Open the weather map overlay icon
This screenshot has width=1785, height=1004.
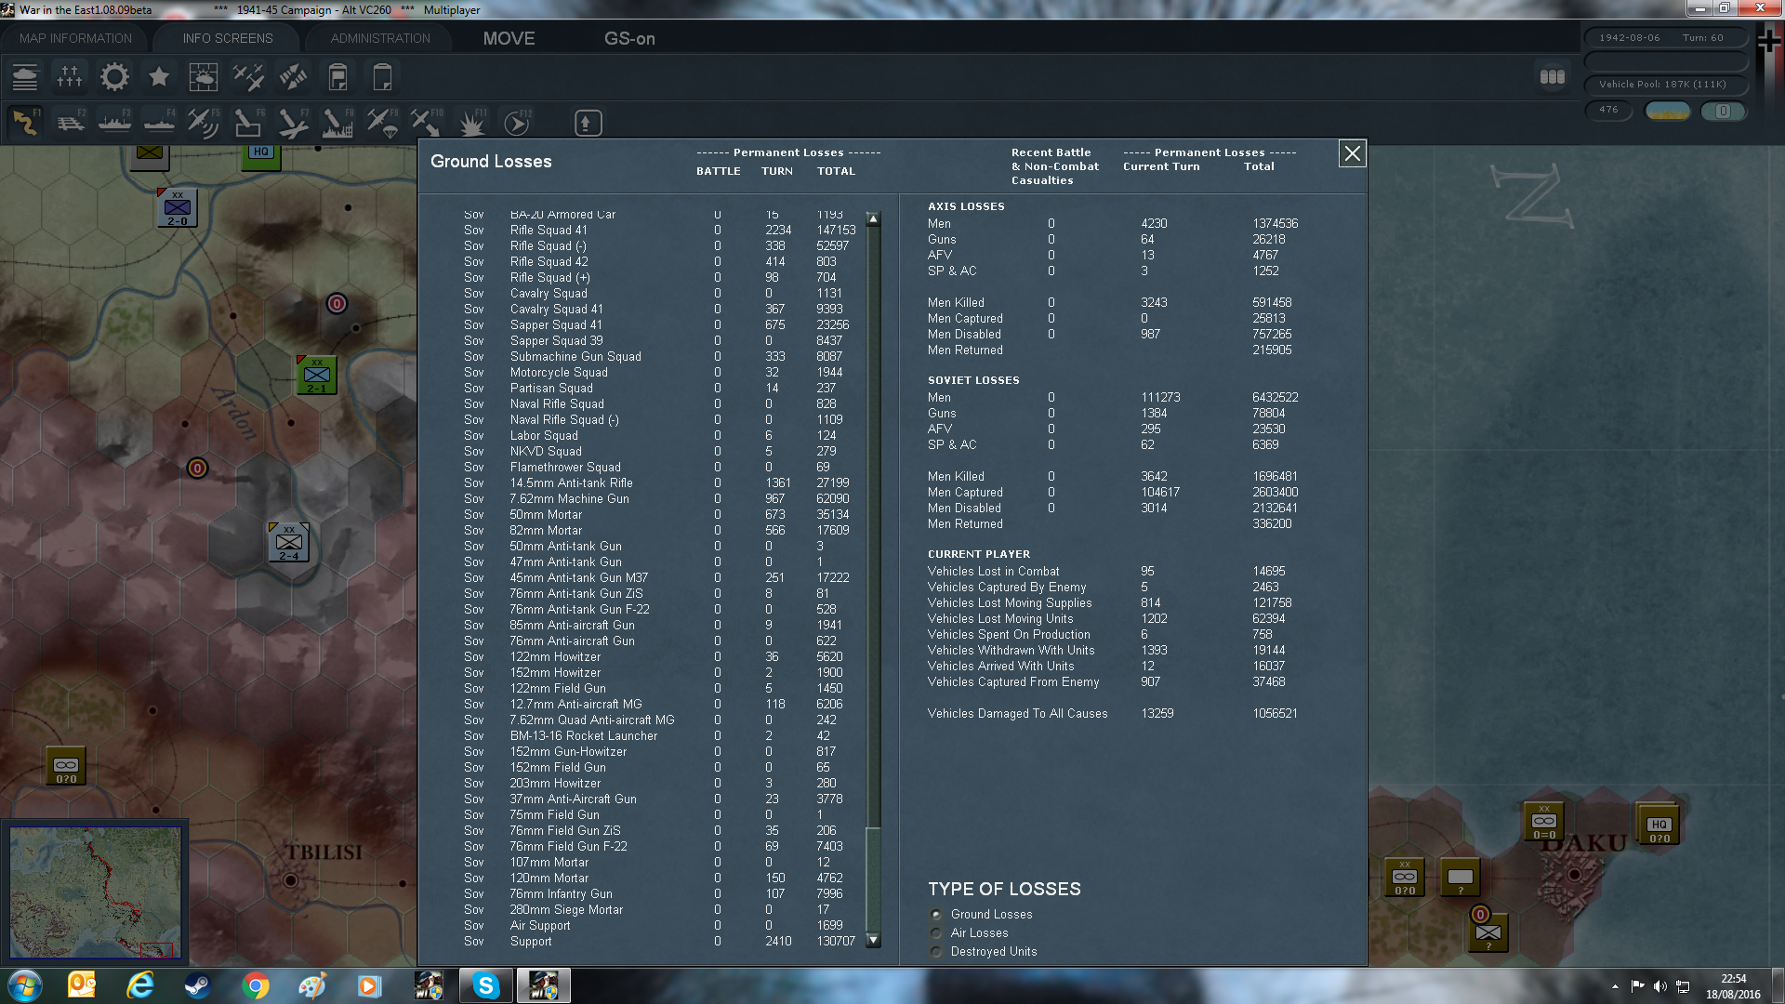click(x=204, y=76)
